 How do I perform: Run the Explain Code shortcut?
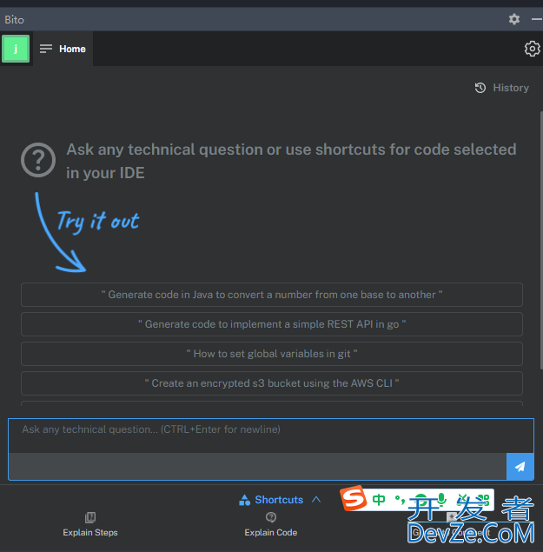[x=270, y=524]
